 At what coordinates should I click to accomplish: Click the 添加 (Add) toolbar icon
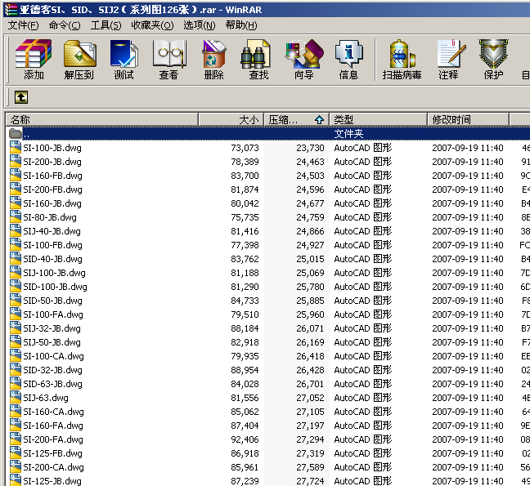click(34, 54)
